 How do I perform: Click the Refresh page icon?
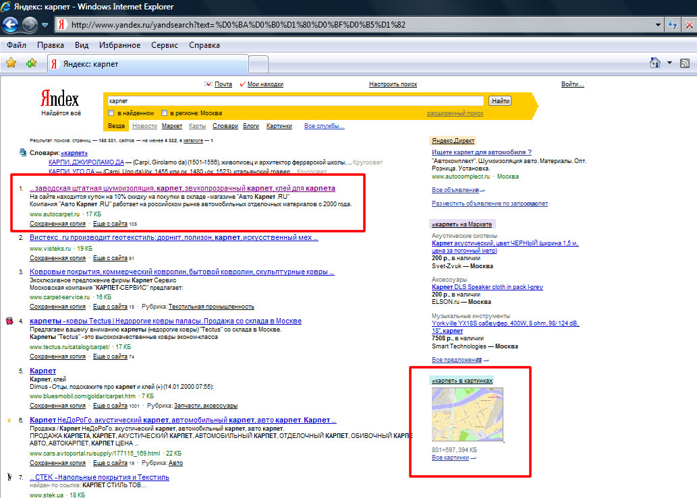tap(673, 25)
